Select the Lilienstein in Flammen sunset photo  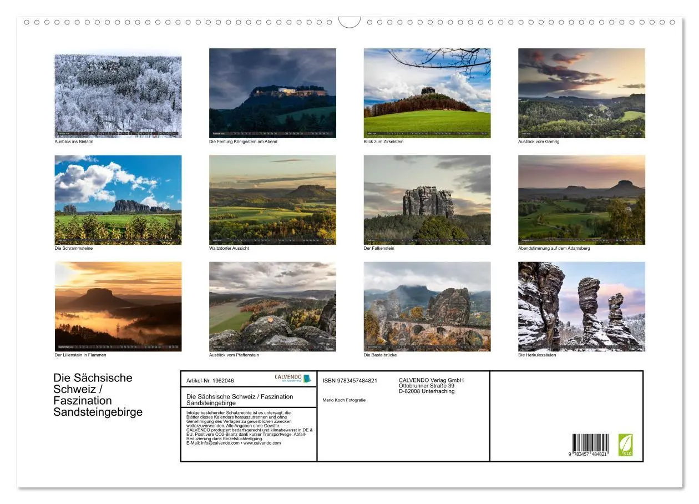click(118, 306)
